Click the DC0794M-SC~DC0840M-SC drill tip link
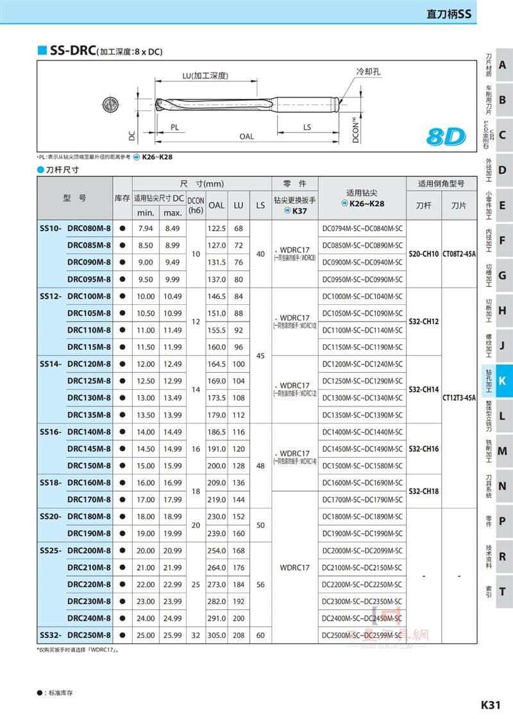The height and width of the screenshot is (719, 513). [362, 229]
